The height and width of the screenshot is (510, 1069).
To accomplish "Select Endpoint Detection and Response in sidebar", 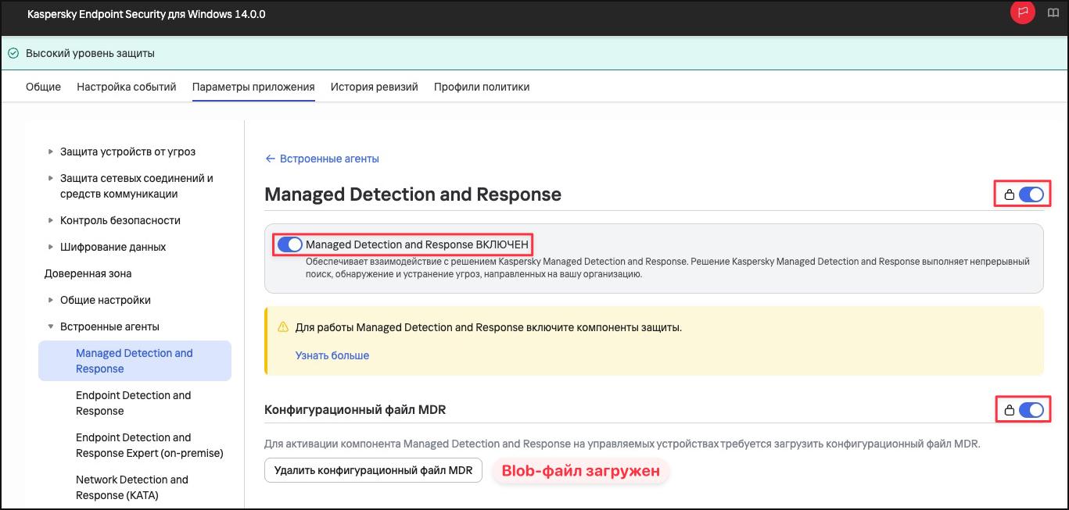I will (x=135, y=403).
